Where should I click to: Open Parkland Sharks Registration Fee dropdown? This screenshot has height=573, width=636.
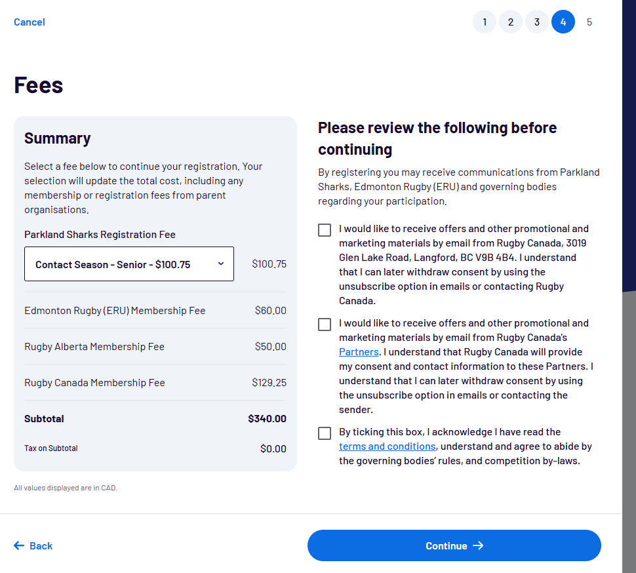[129, 264]
